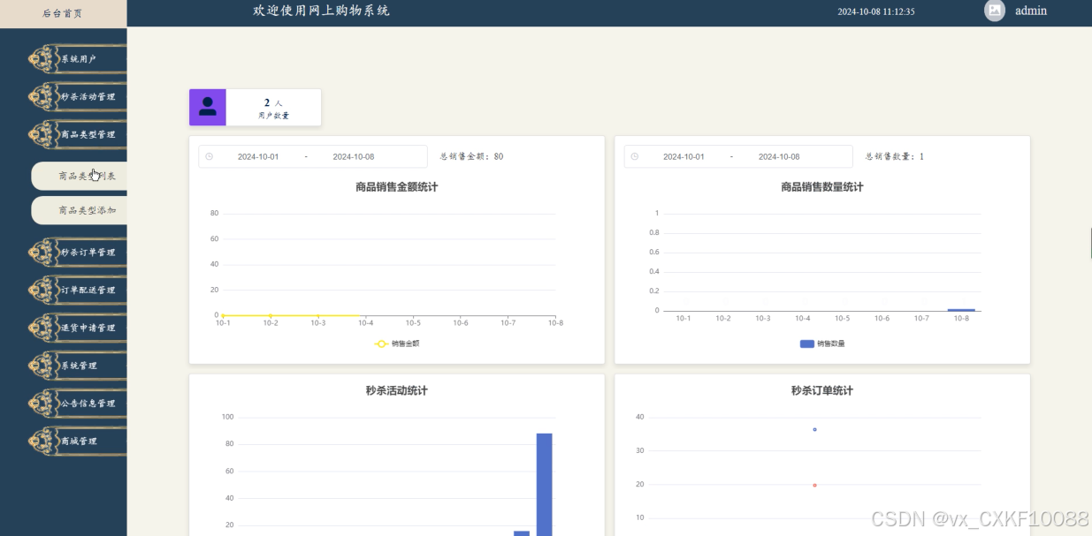
Task: Click the 用户数量 label on user card
Action: click(274, 116)
